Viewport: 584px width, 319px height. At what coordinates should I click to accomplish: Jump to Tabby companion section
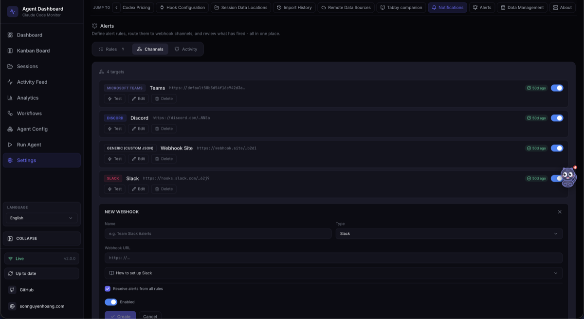point(401,7)
